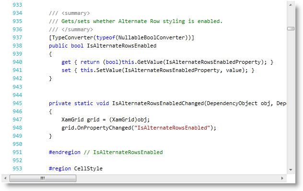Click 'SetValue' in the set accessor
303x191 pixels.
click(x=109, y=70)
